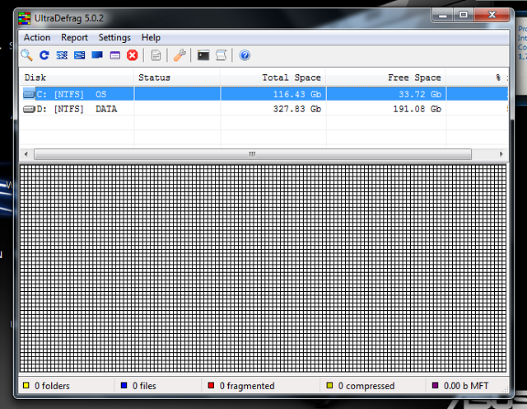
Task: Close the UltraDefrag window
Action: coord(492,15)
